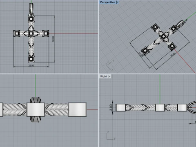Open the Right viewport dropdown arrow
The height and width of the screenshot is (147, 196).
point(110,76)
